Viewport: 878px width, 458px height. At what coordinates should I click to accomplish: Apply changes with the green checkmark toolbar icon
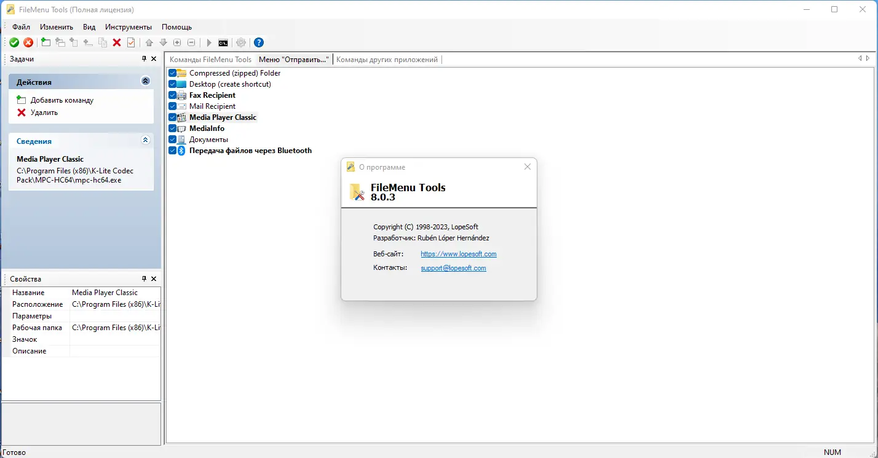coord(14,42)
